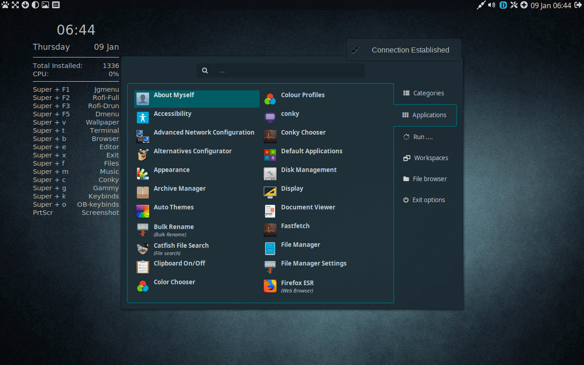Click the panel clock showing 09 Jan 06:44

[x=551, y=5]
